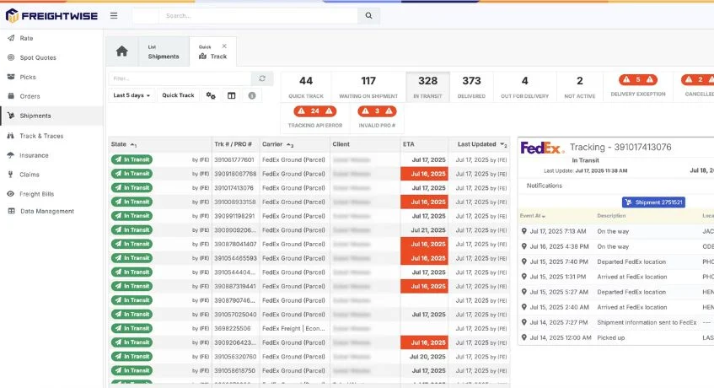This screenshot has width=714, height=388.
Task: Select the 373 Delivered counter
Action: coord(471,87)
